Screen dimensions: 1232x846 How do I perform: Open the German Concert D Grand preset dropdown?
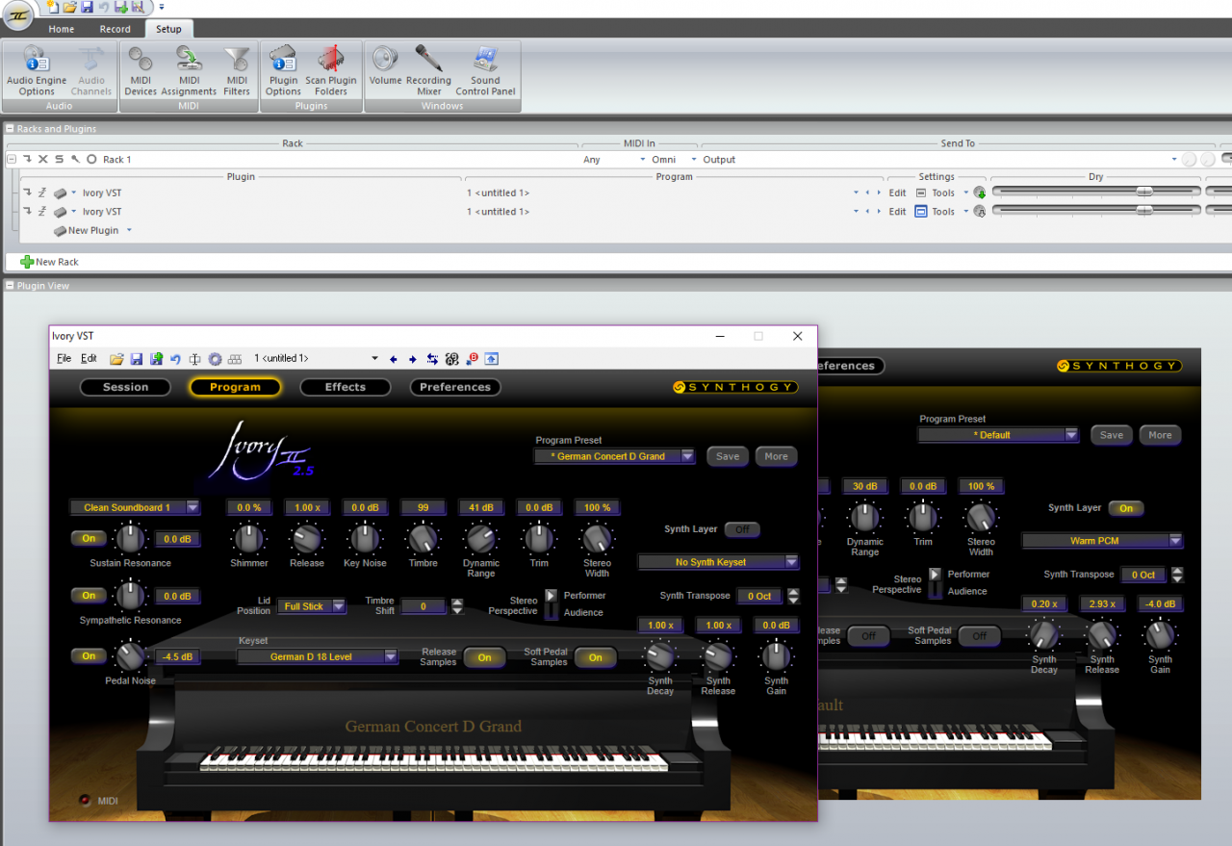coord(615,456)
